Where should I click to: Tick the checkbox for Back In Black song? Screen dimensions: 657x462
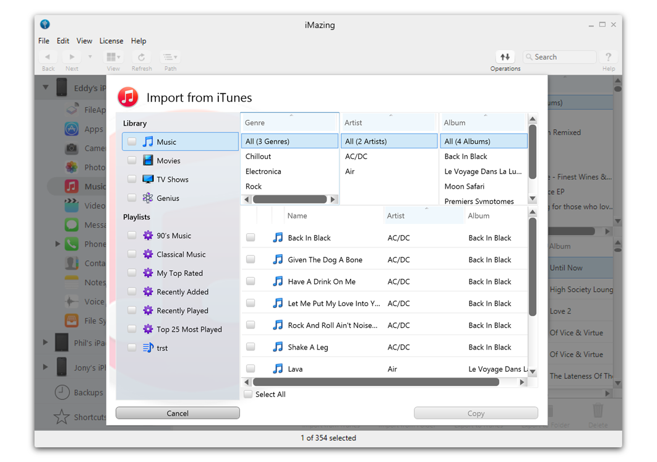click(x=251, y=237)
